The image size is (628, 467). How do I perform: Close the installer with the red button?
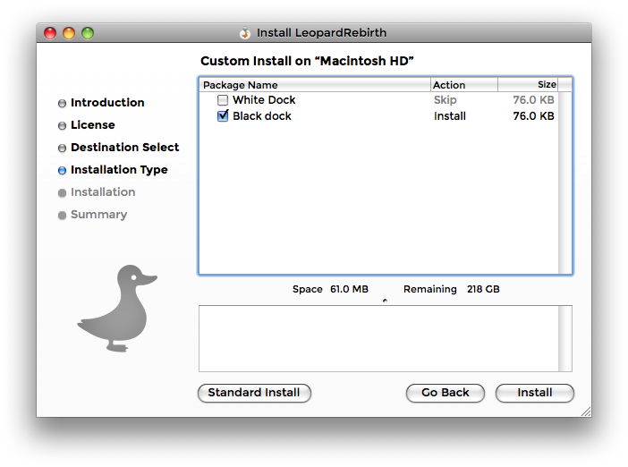(x=50, y=33)
